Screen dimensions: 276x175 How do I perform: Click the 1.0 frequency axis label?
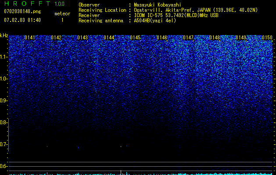4,79
